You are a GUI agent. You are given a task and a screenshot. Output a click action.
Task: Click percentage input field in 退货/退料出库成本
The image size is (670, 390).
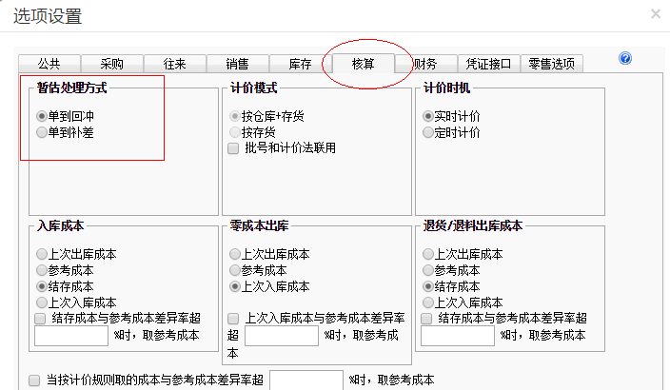(x=457, y=336)
